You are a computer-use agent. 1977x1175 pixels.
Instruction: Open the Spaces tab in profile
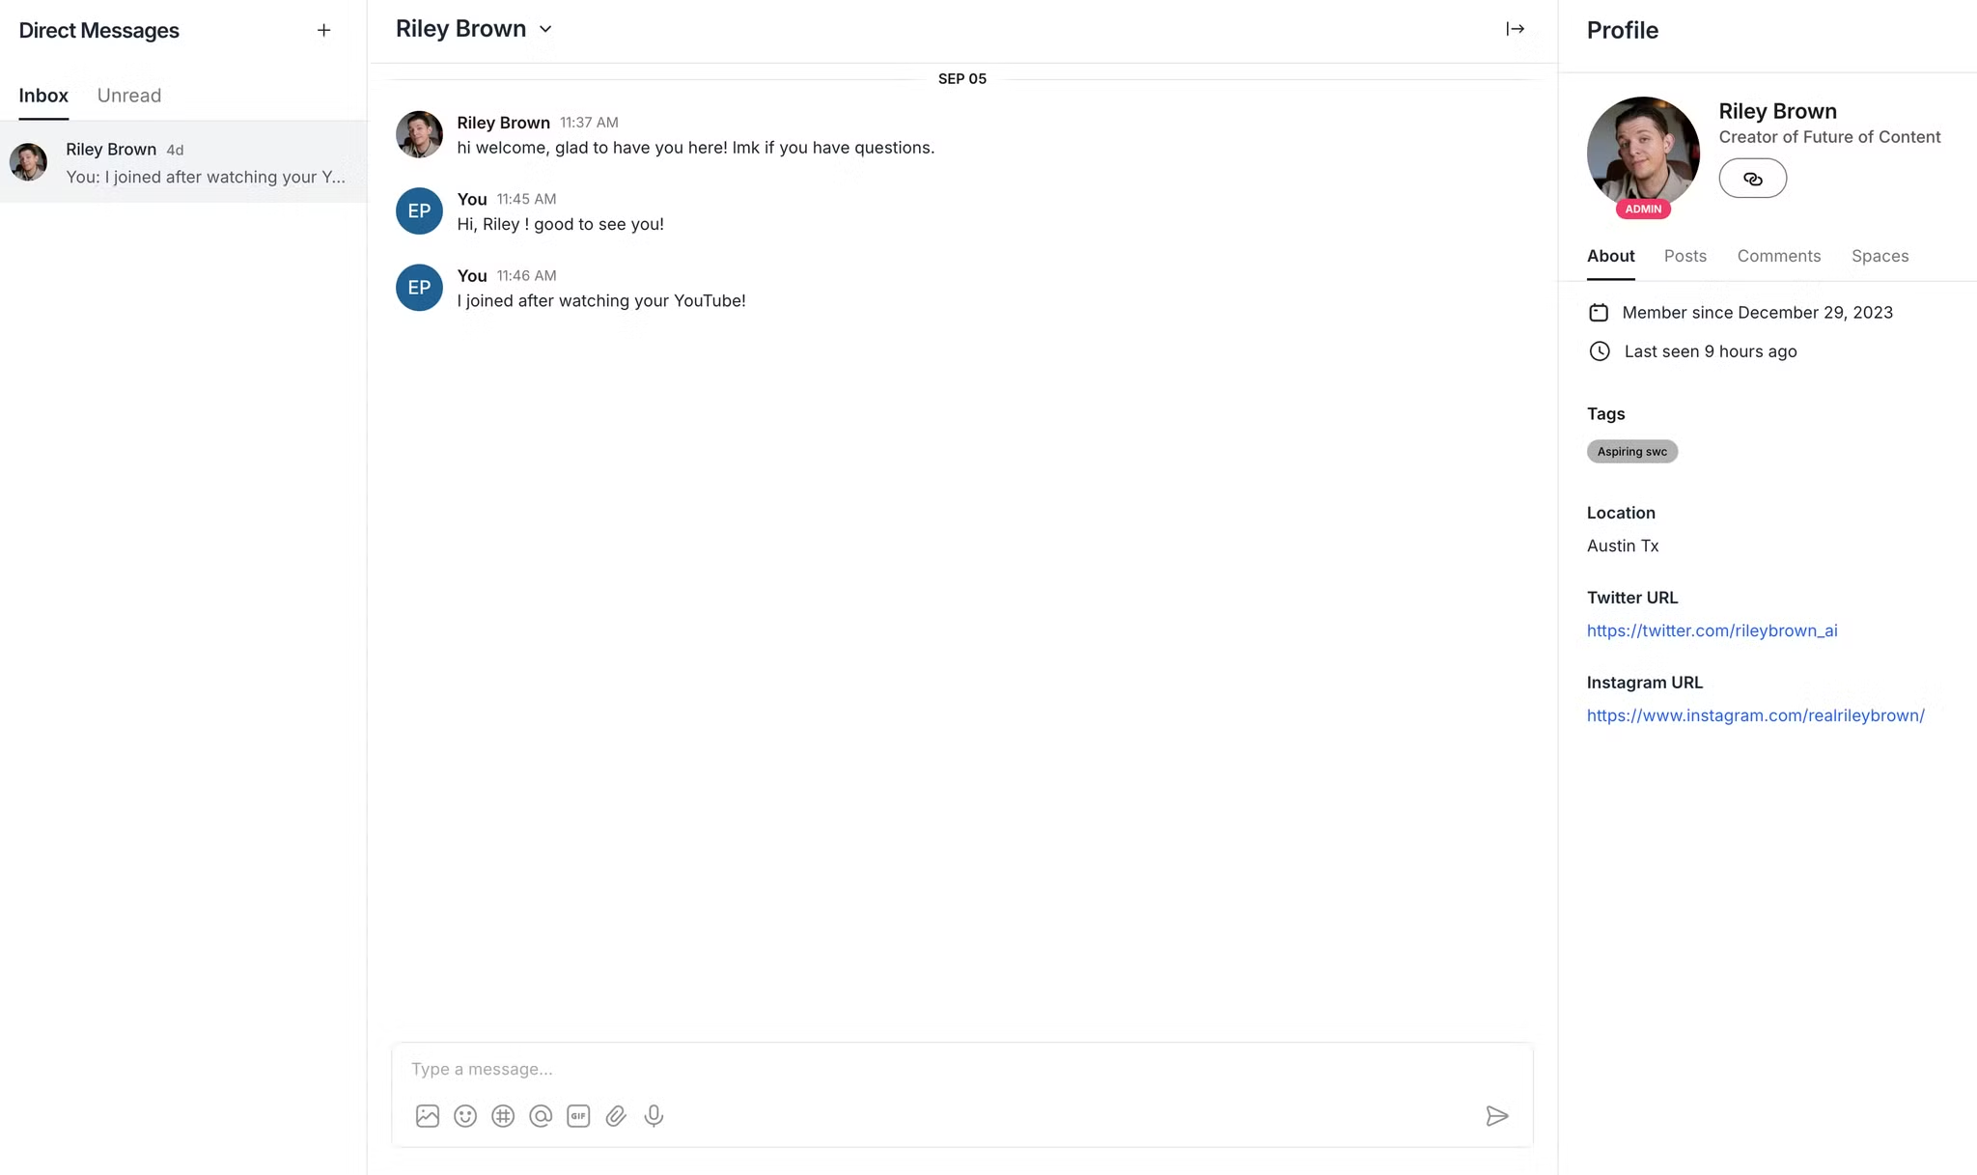[x=1880, y=256]
